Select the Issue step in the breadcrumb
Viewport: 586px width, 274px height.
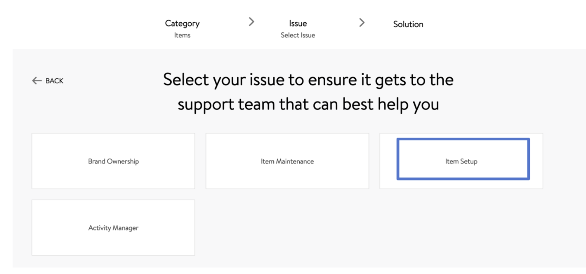[298, 24]
